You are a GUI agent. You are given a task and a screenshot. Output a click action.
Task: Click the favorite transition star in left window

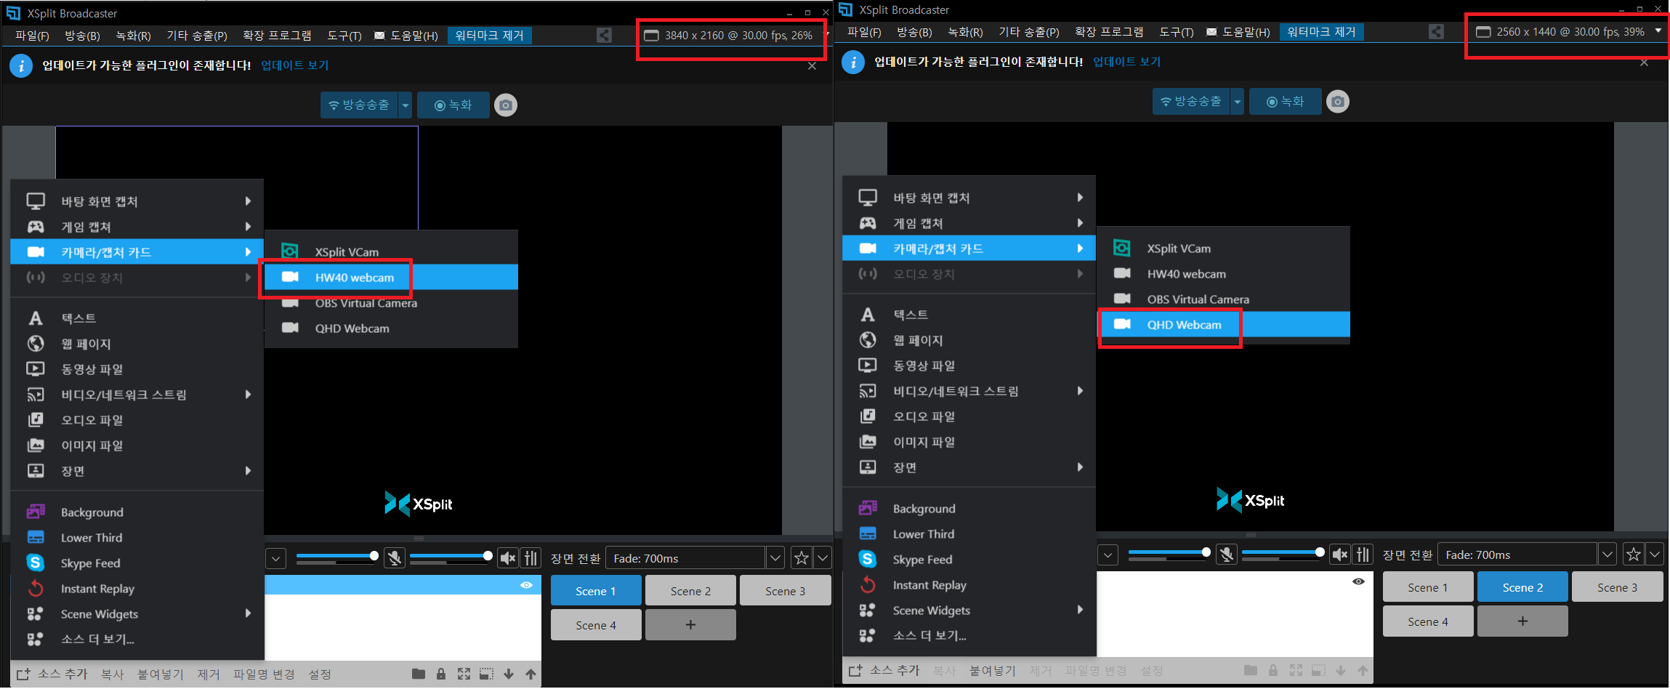(x=802, y=558)
